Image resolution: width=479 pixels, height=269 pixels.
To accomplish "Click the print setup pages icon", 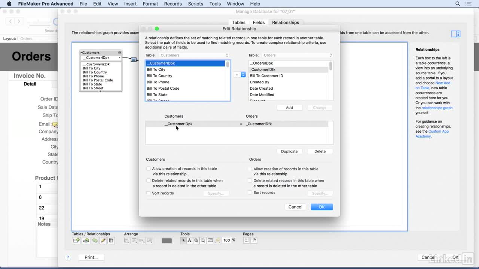I will [254, 240].
